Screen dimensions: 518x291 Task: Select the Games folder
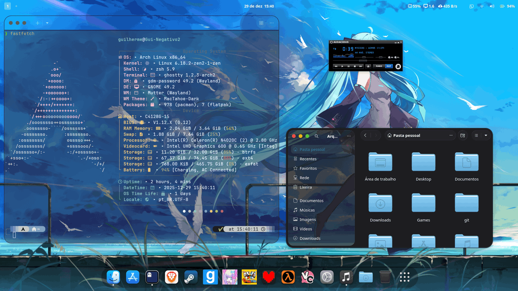423,203
